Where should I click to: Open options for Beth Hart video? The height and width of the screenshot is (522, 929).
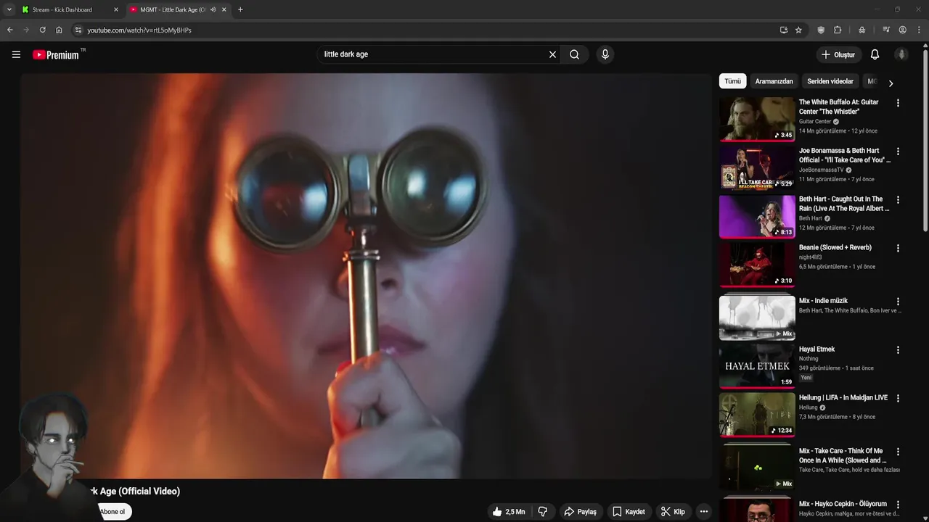point(898,200)
